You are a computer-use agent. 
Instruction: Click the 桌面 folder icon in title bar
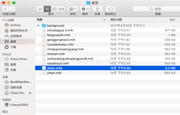point(88,3)
